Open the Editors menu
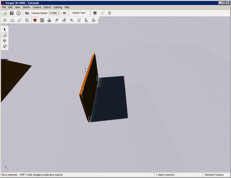Viewport: 231px width, 178px height. tap(47, 7)
